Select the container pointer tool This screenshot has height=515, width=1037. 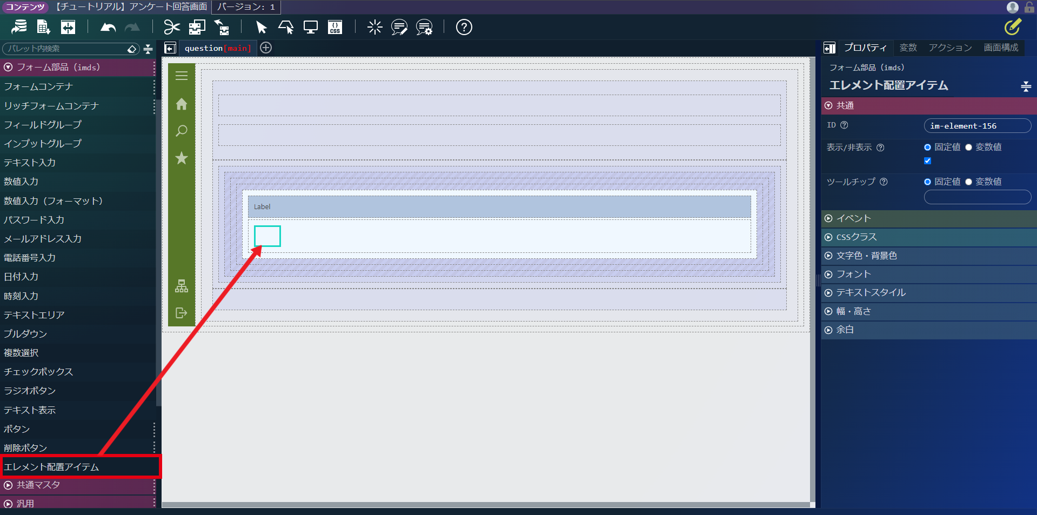286,27
